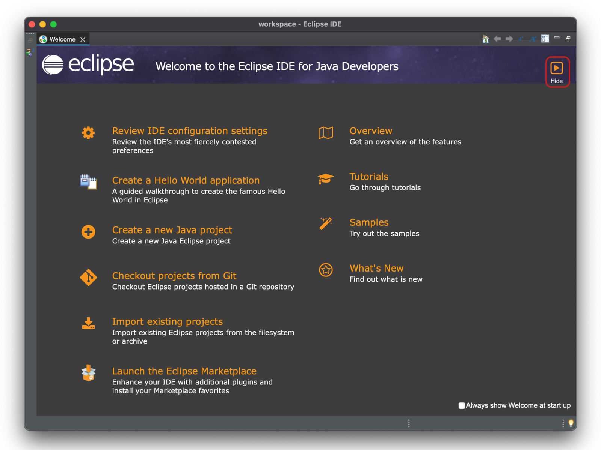Viewport: 601px width, 450px height.
Task: Click 'Find out what is new' text
Action: click(386, 279)
